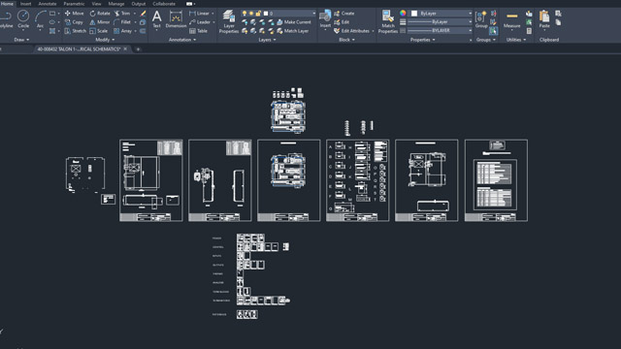621x349 pixels.
Task: Select the Measure utility
Action: coord(511,19)
